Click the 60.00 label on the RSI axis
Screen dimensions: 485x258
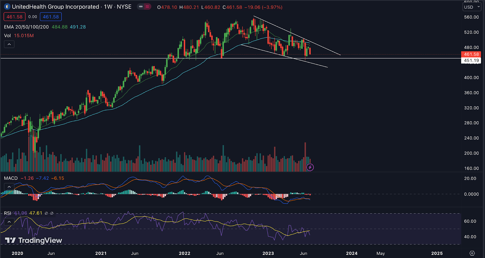click(470, 221)
